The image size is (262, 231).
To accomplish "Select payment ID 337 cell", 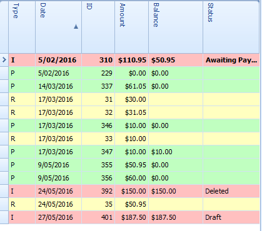I will [98, 86].
